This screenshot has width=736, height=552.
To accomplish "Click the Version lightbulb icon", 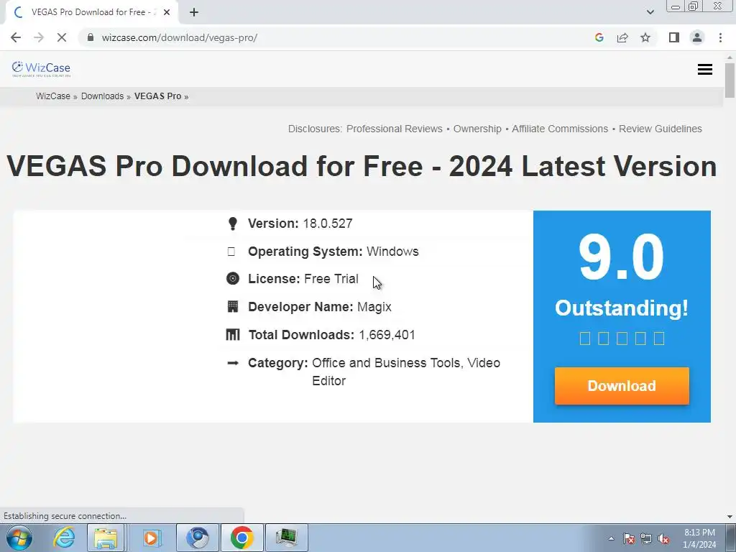I will point(232,224).
